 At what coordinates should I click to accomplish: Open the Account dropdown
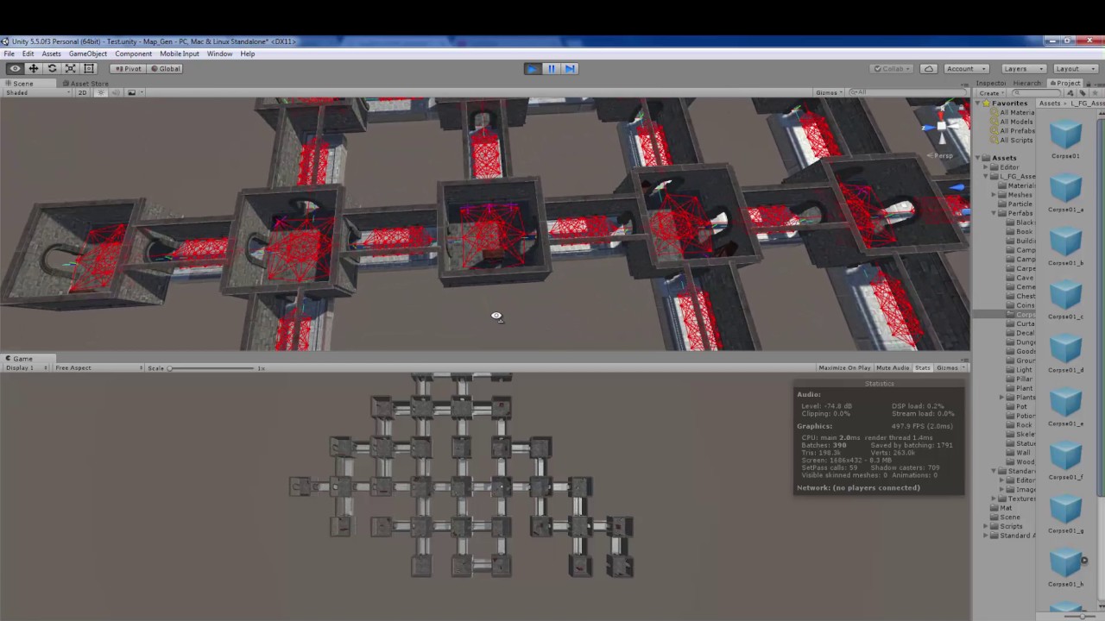[x=965, y=68]
